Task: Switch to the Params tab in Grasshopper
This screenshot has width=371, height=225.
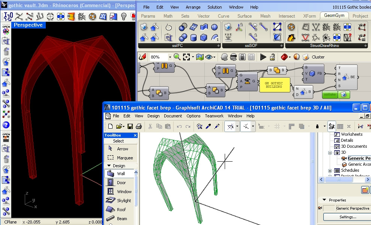Action: coord(148,16)
